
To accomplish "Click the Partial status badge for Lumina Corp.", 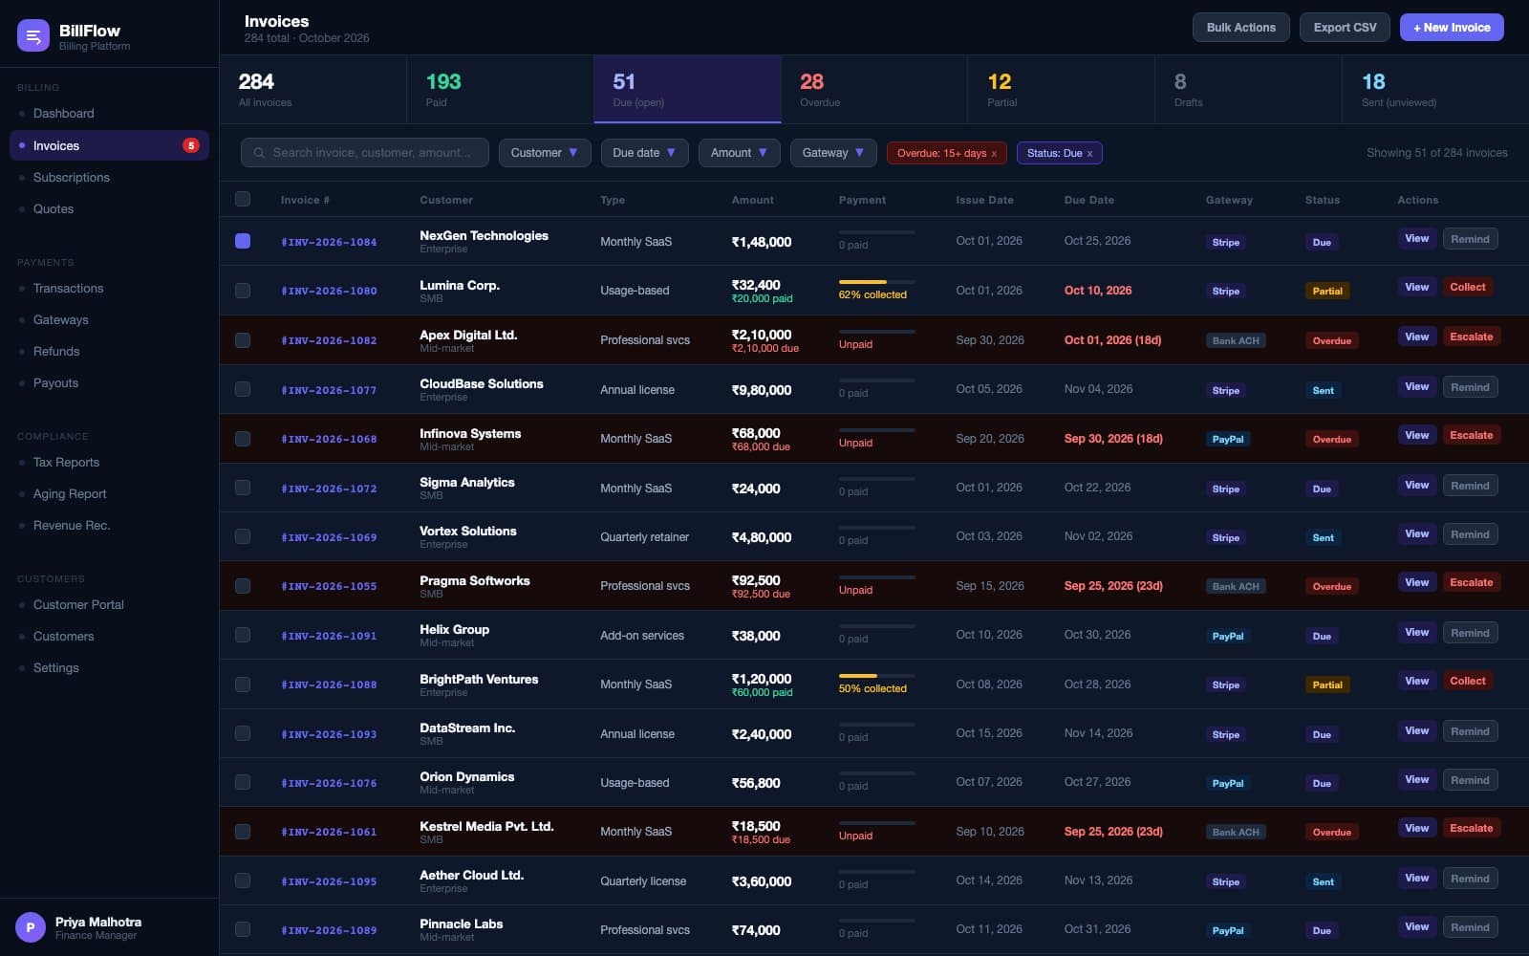I will tap(1327, 291).
